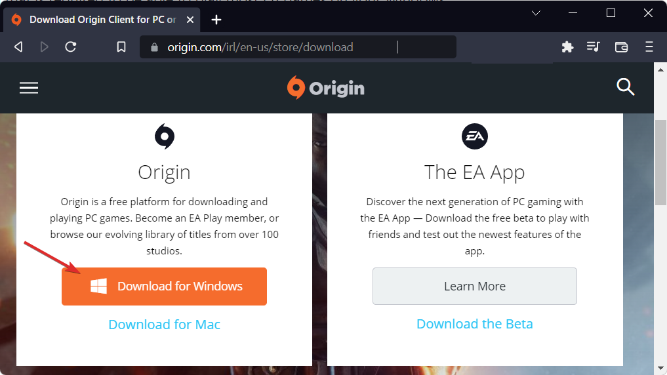Close the Download Origin Client tab
Image resolution: width=667 pixels, height=375 pixels.
pos(191,20)
